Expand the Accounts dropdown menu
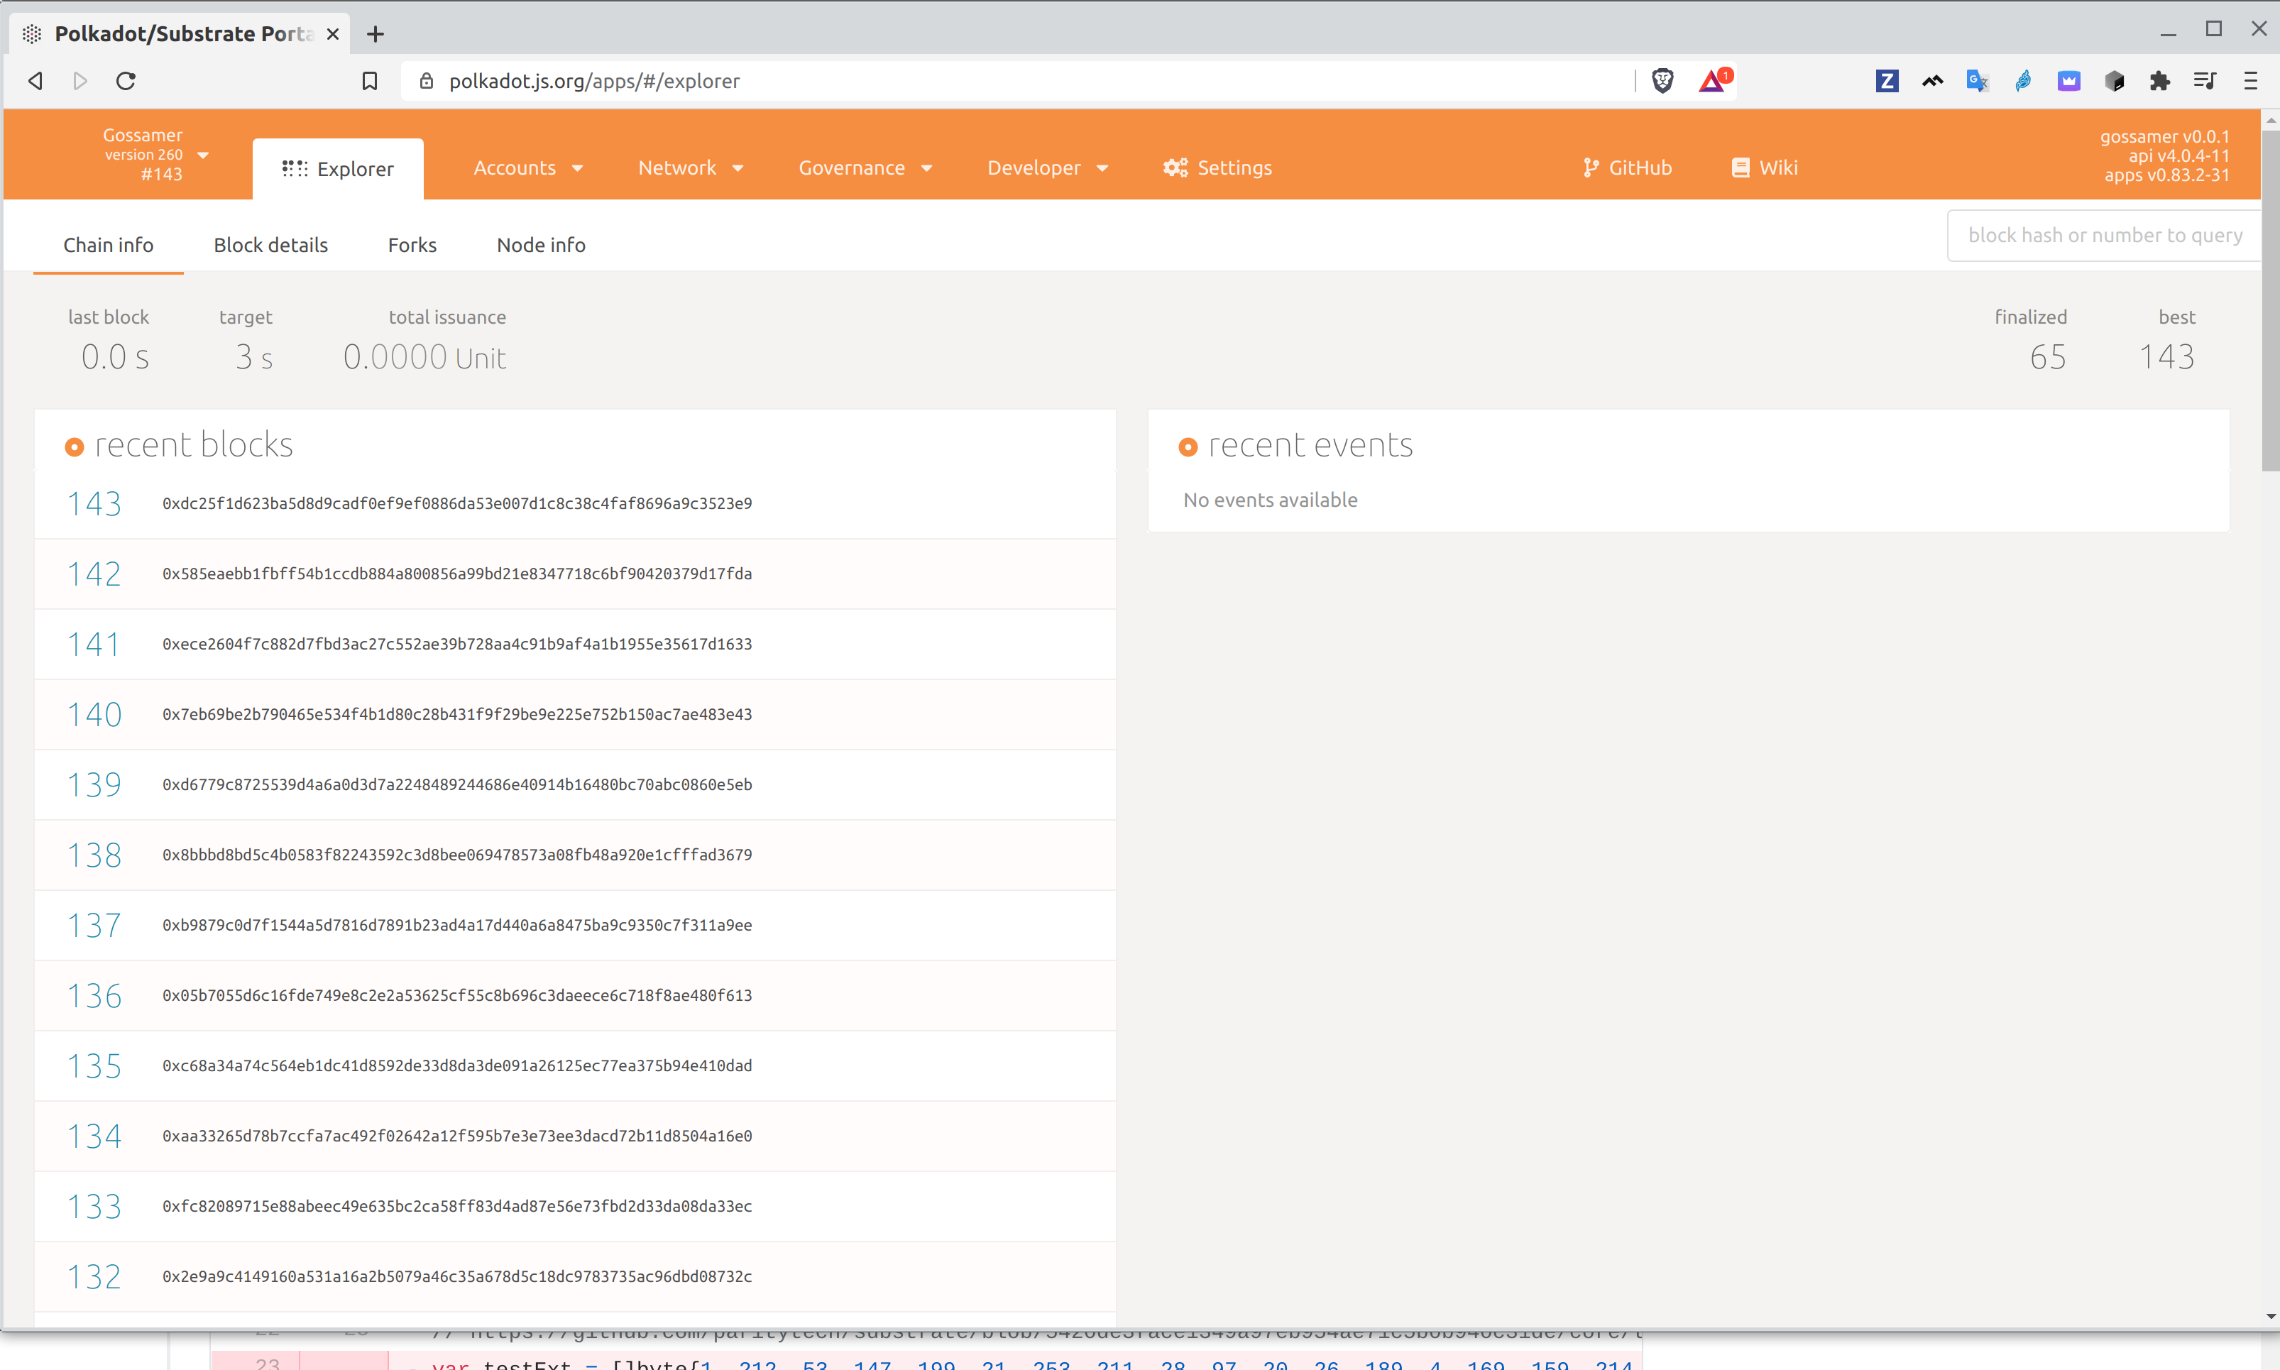2280x1370 pixels. 528,168
